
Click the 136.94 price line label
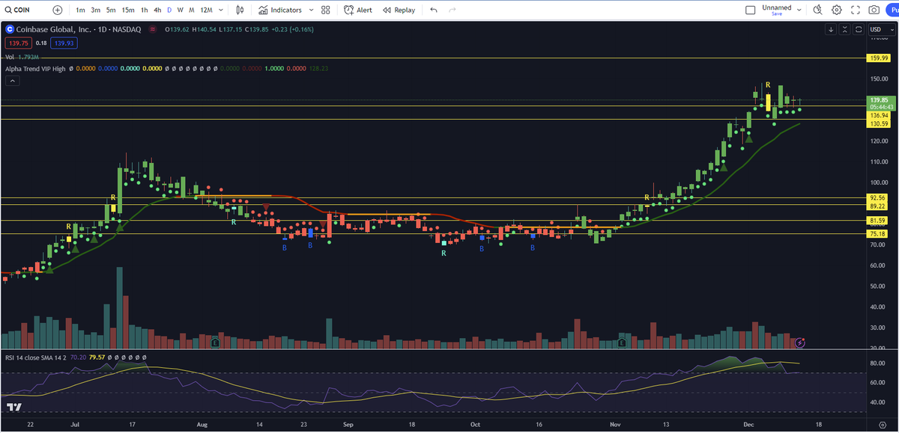[x=878, y=115]
